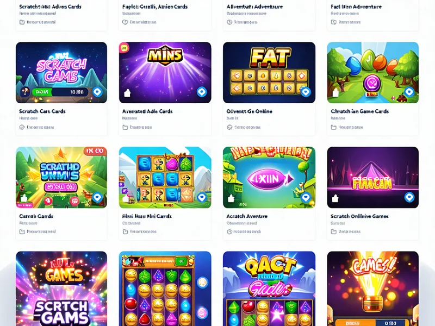Open the Scratch Care Cards title link

coord(42,111)
